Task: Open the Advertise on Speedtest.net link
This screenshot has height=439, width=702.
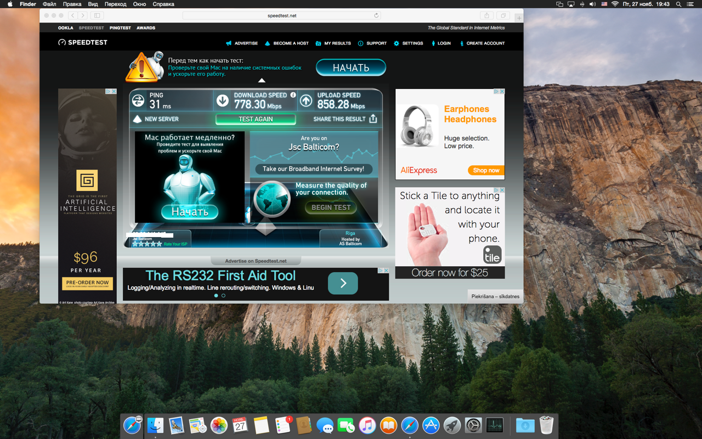Action: (x=256, y=260)
